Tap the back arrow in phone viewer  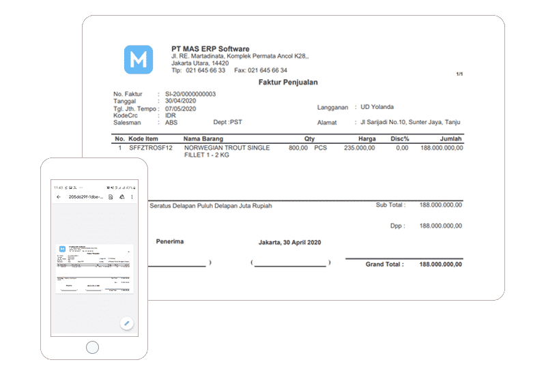(x=59, y=196)
